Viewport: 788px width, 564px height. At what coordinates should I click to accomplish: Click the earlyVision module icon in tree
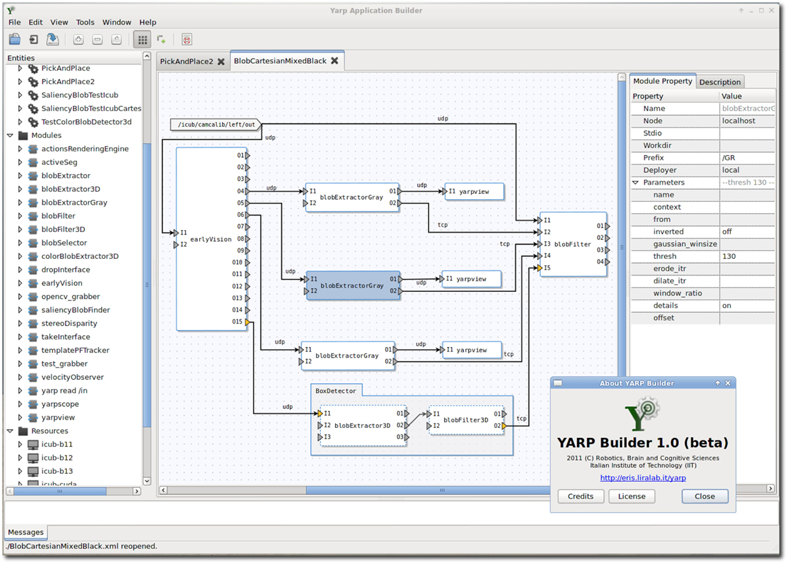(33, 283)
